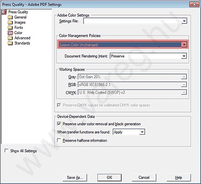Image resolution: width=201 pixels, height=184 pixels.
Task: Toggle Preserve under color removal checkbox
Action: tap(59, 124)
